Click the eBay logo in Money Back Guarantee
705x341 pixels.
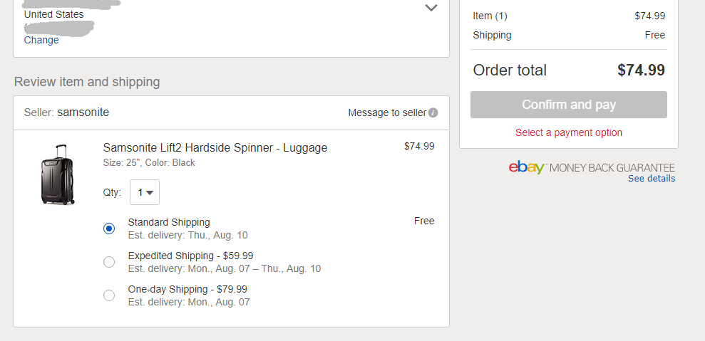click(527, 167)
